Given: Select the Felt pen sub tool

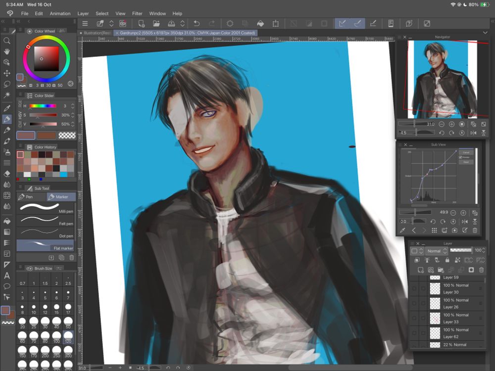Looking at the screenshot, I should [x=46, y=220].
